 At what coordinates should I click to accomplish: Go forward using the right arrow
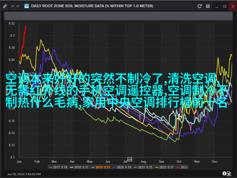(18, 6)
